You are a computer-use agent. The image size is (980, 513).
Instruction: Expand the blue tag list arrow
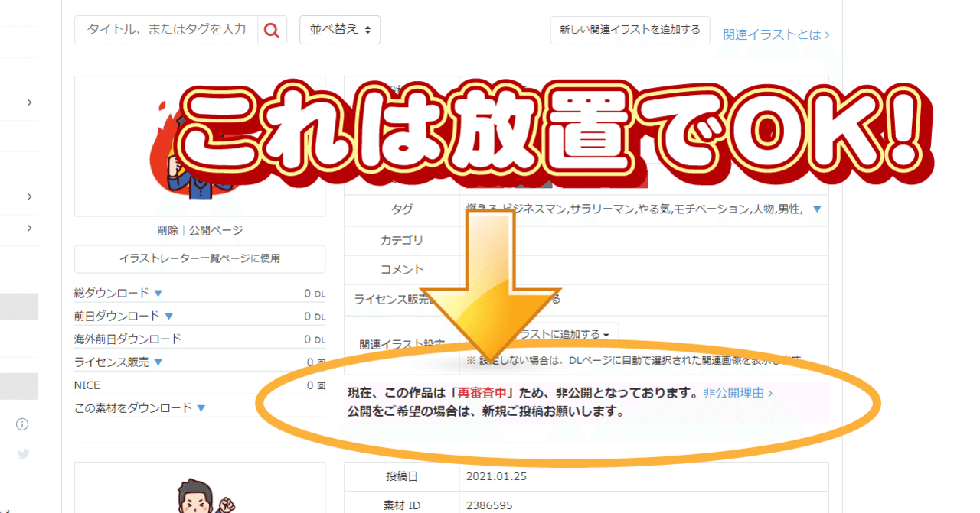[x=816, y=209]
